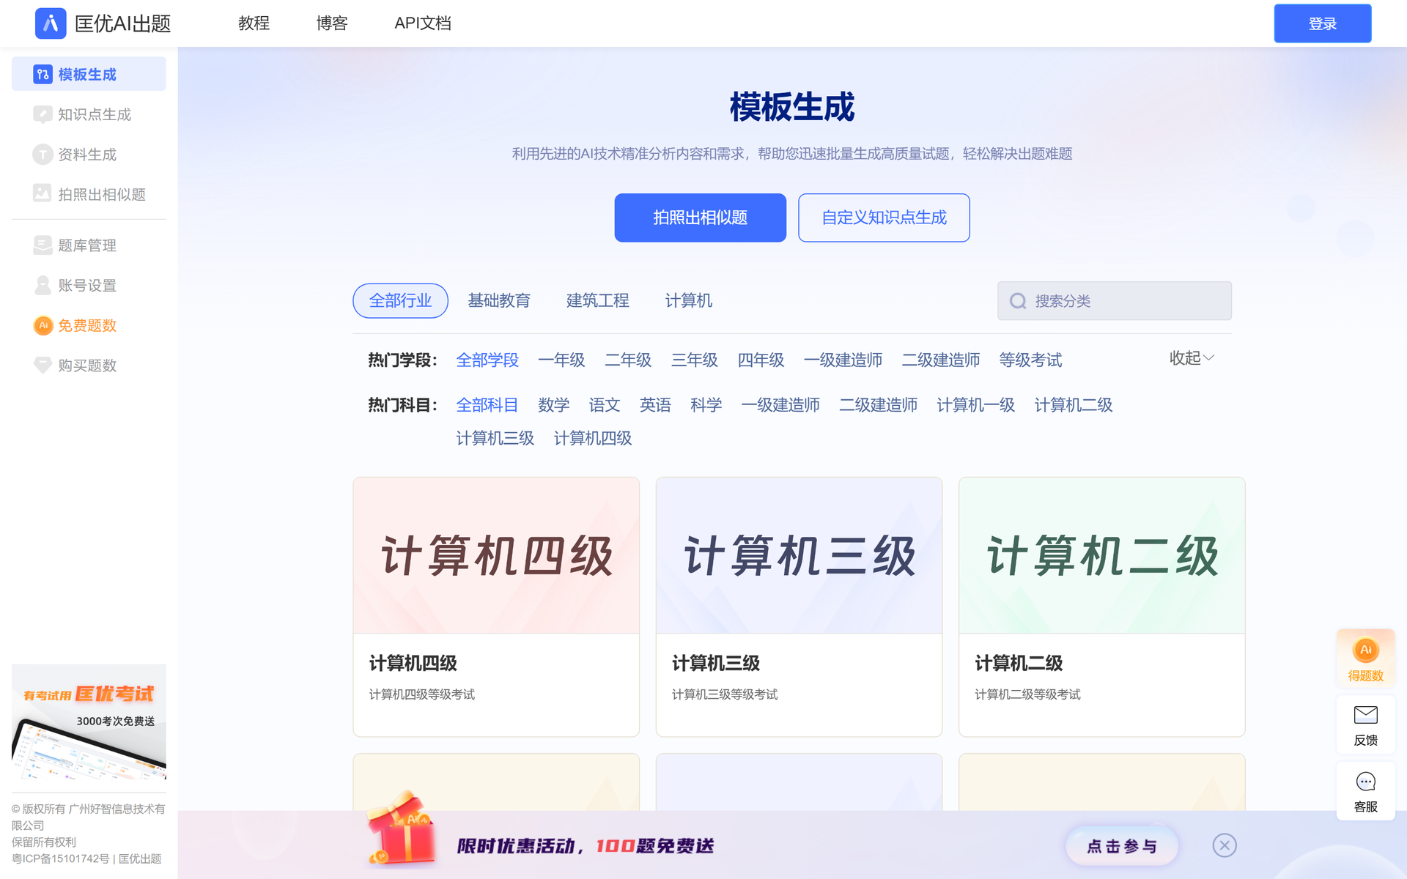This screenshot has height=879, width=1407.
Task: Open API文档 in the top navigation
Action: [423, 23]
